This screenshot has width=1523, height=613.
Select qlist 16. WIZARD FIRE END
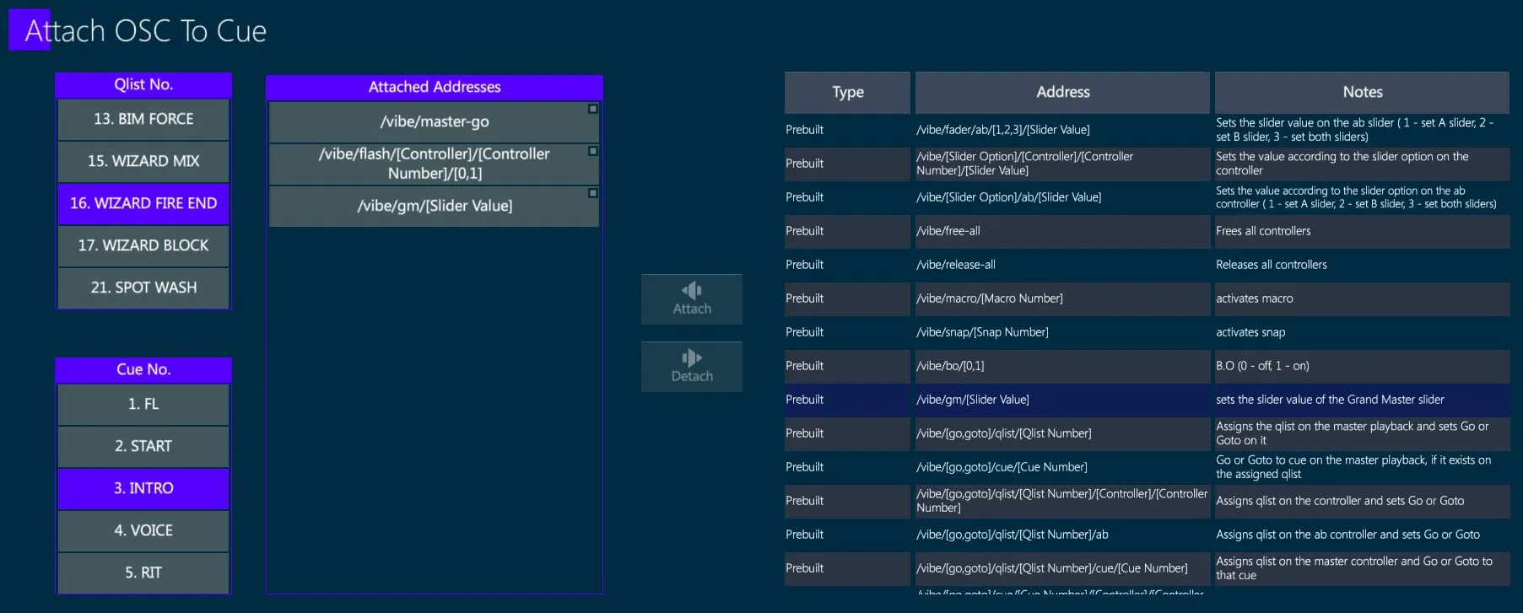point(143,204)
